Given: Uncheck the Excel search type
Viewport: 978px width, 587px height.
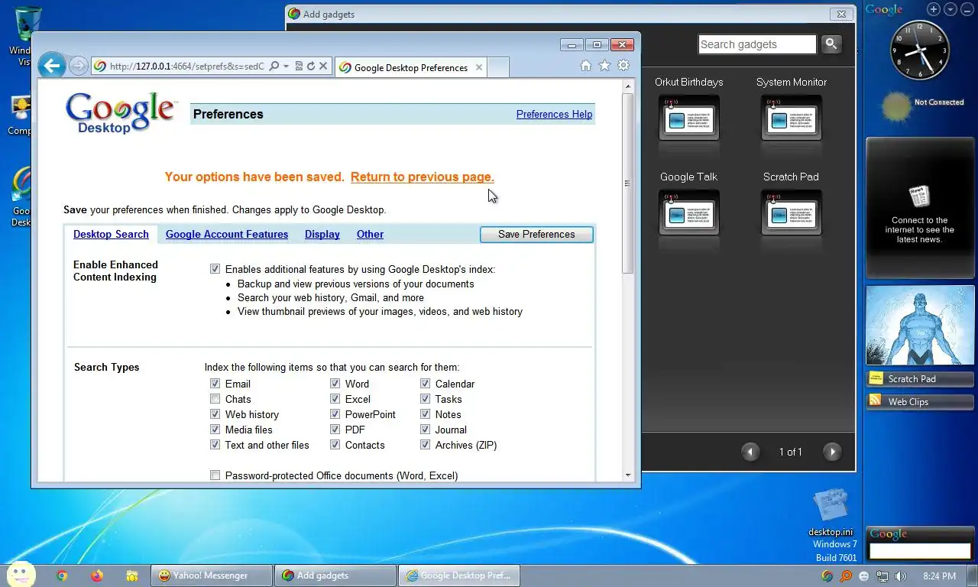Looking at the screenshot, I should click(x=335, y=399).
